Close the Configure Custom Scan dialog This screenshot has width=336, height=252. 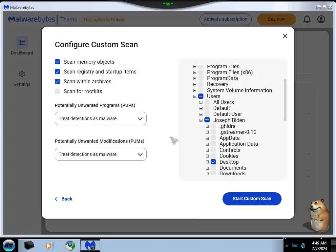285,36
